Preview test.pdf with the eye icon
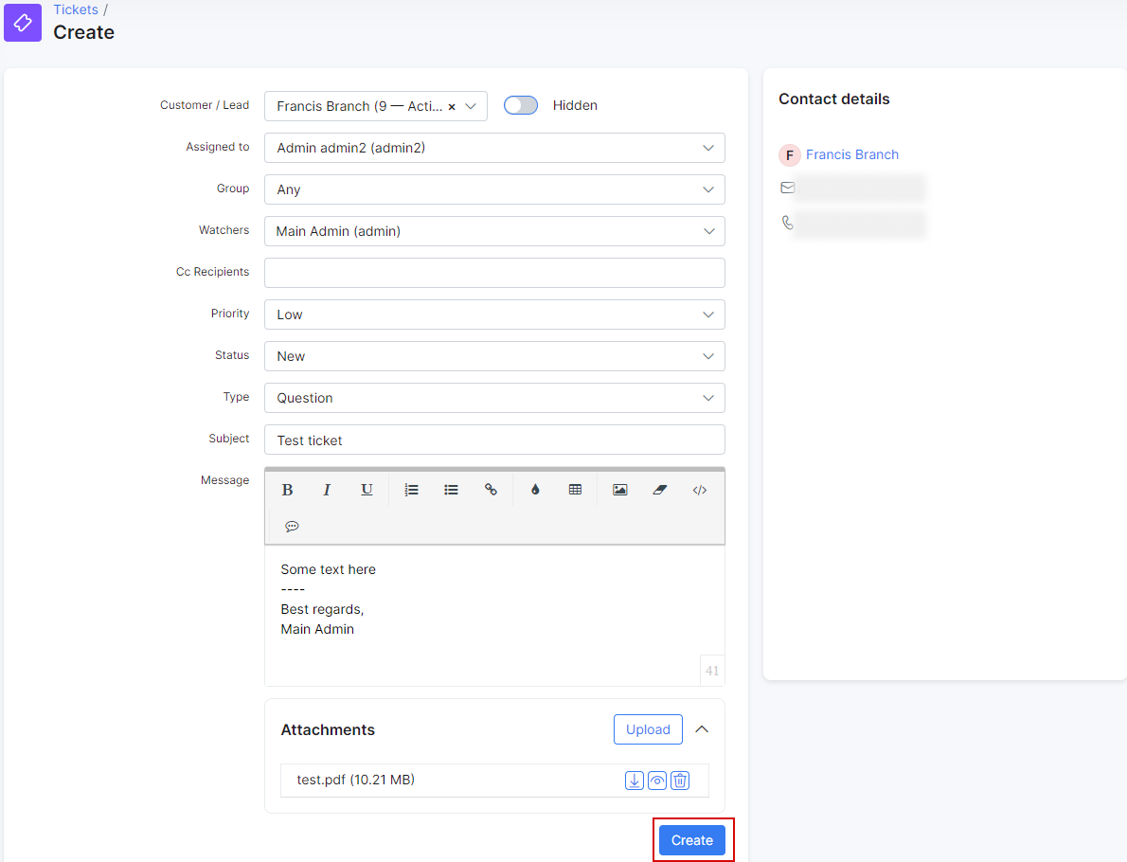The width and height of the screenshot is (1127, 862). (x=657, y=781)
